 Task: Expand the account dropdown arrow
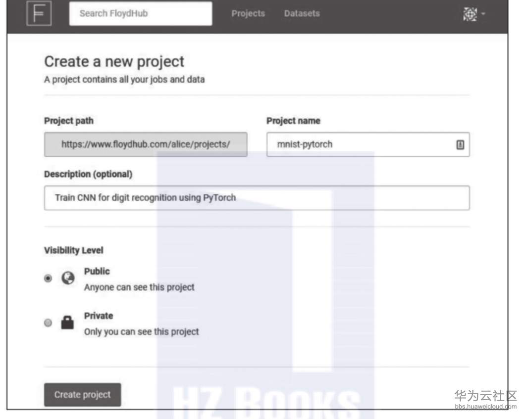483,14
